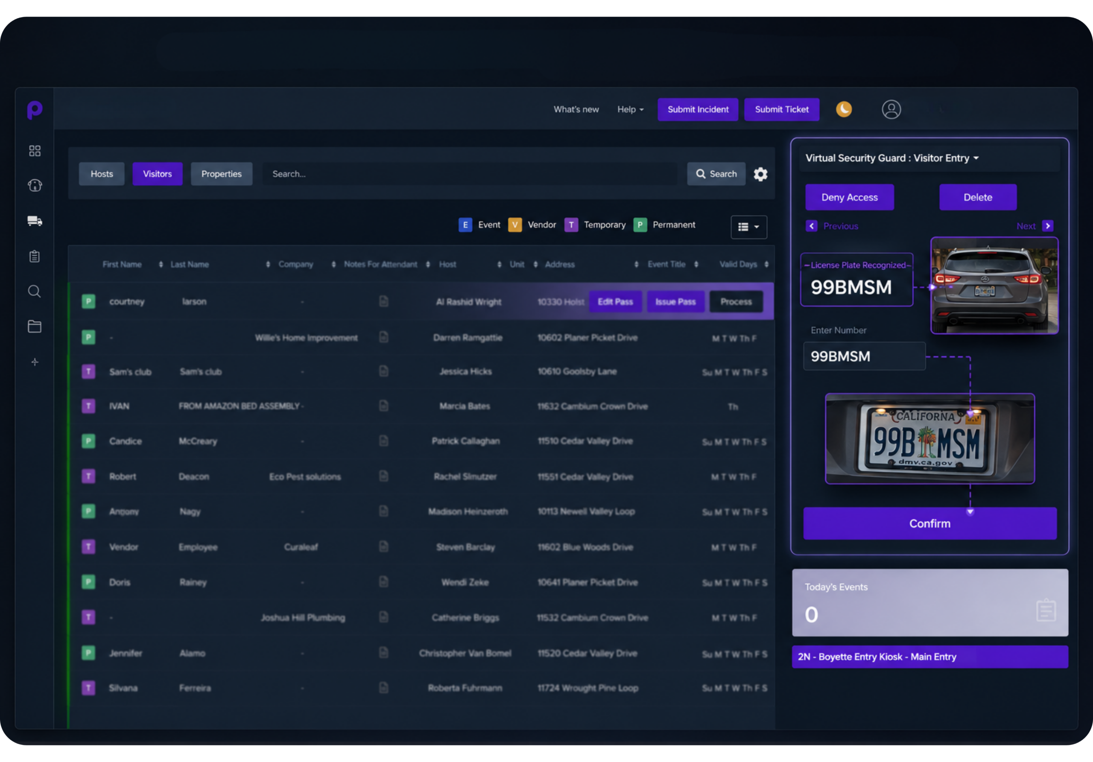1093x762 pixels.
Task: Open the list view dropdown button
Action: [x=748, y=227]
